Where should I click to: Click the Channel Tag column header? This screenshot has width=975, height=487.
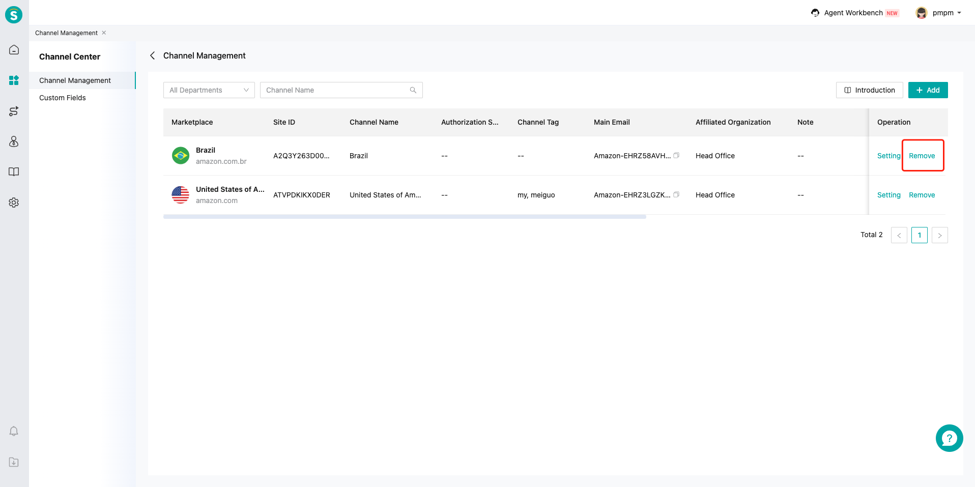tap(538, 122)
